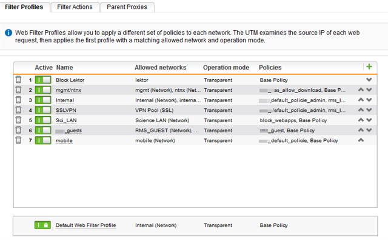Screen dimensions: 388x240
Task: Toggle the Default Web Filter Profile switch
Action: [x=43, y=225]
